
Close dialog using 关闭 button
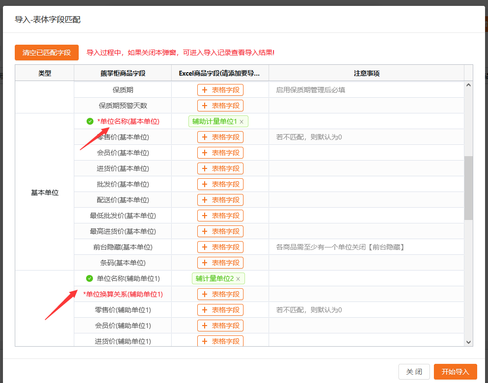[x=414, y=372]
